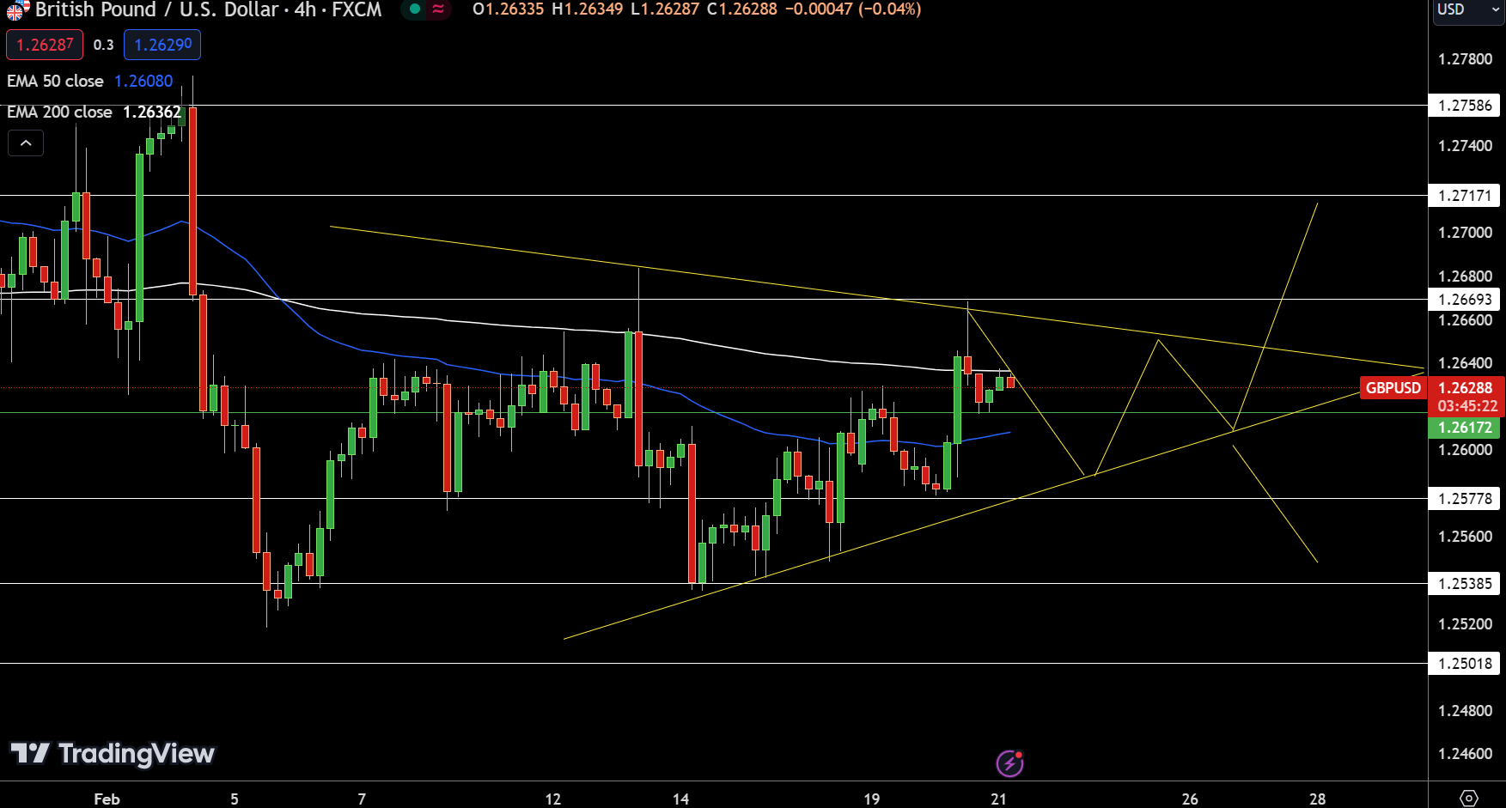Click the 26 date label on time axis
The width and height of the screenshot is (1506, 808).
tap(1190, 799)
